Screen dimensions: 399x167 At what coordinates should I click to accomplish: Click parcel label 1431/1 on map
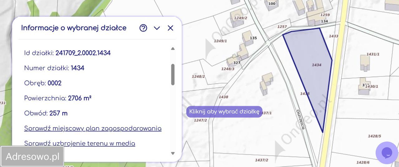[x=373, y=54]
